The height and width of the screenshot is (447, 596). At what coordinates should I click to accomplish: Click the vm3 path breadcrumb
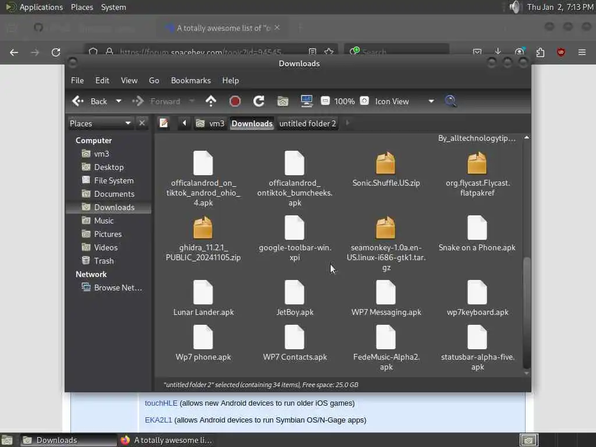[210, 123]
